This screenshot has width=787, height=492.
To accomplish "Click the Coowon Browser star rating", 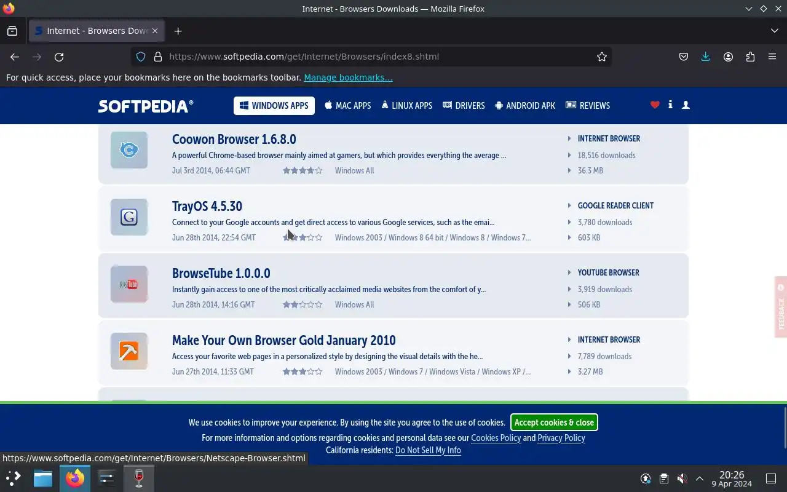I will [x=303, y=170].
